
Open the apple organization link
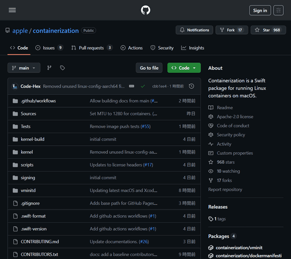(x=20, y=31)
